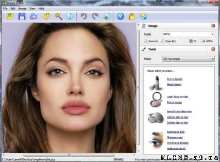
Task: Click the vertical scrollbar beside the photo
Action: pyautogui.click(x=138, y=87)
